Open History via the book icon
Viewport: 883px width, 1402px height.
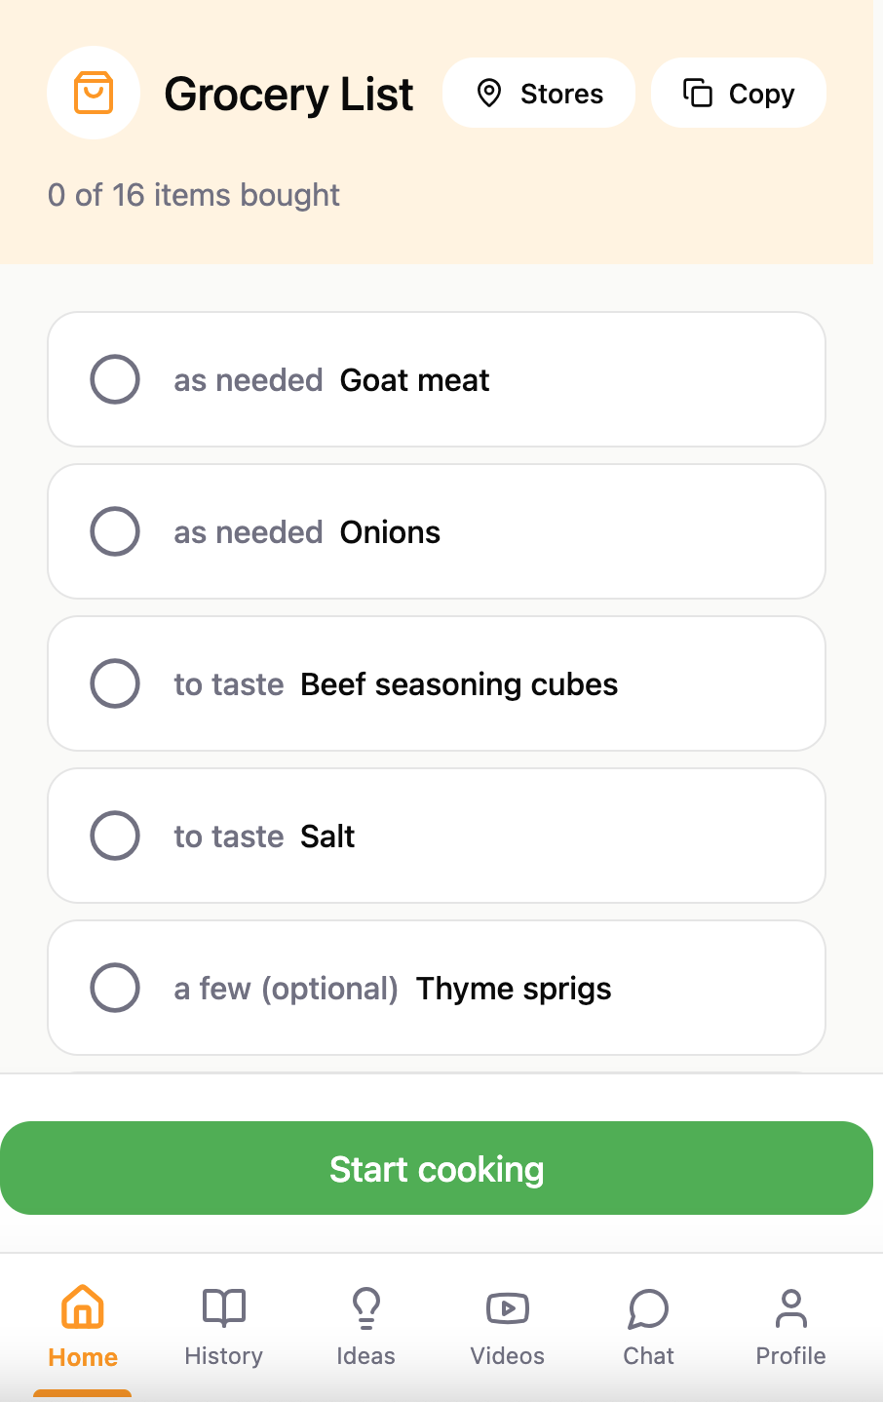(224, 1307)
